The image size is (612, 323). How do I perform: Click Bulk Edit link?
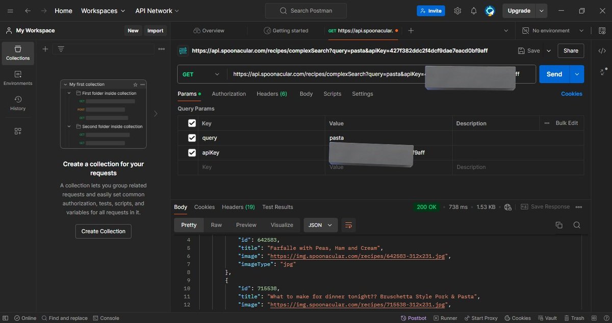tap(567, 123)
